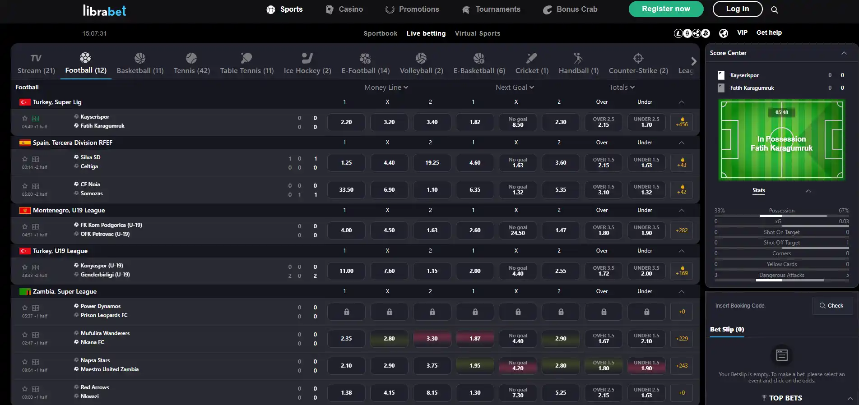This screenshot has height=405, width=859.
Task: Open scoreboard icon for Mufulira Wanderers match
Action: tap(35, 335)
